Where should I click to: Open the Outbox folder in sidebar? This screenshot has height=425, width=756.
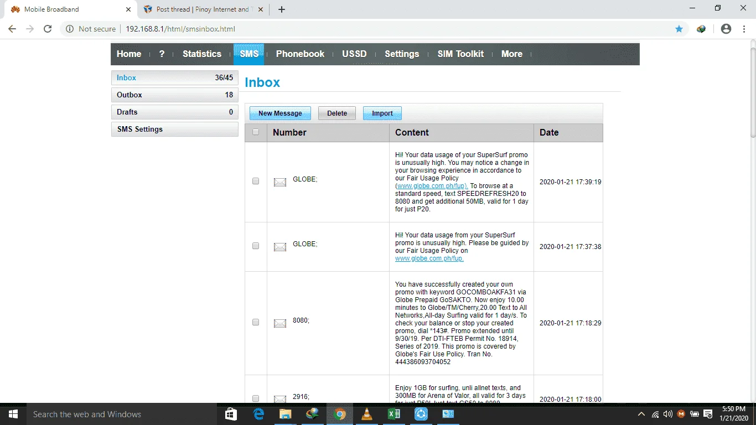coord(174,95)
